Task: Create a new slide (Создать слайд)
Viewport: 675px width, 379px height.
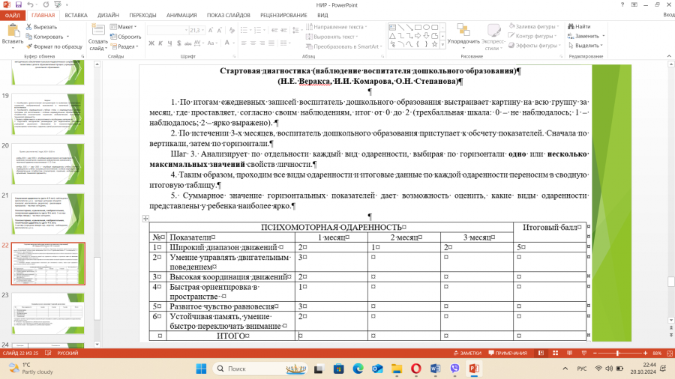Action: tap(97, 37)
